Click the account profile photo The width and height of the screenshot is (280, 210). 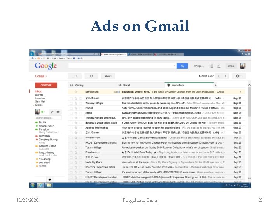[x=243, y=66]
